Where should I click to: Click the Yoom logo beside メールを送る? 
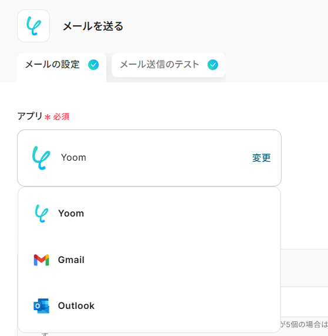click(x=34, y=26)
